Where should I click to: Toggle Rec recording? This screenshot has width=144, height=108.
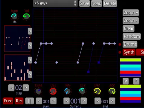pyautogui.click(x=19, y=101)
